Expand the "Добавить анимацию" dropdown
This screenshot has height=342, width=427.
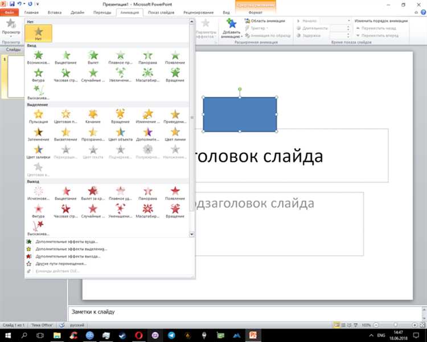[232, 28]
